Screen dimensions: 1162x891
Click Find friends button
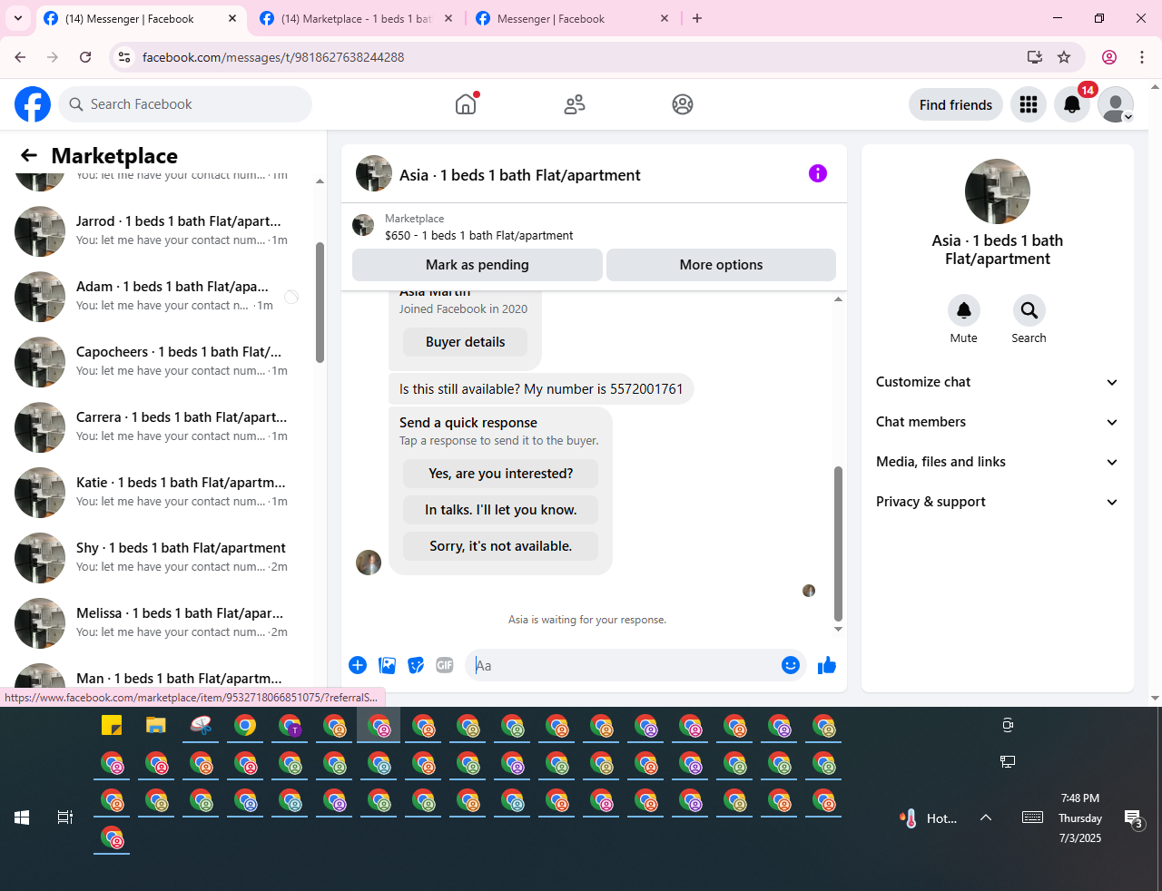956,104
